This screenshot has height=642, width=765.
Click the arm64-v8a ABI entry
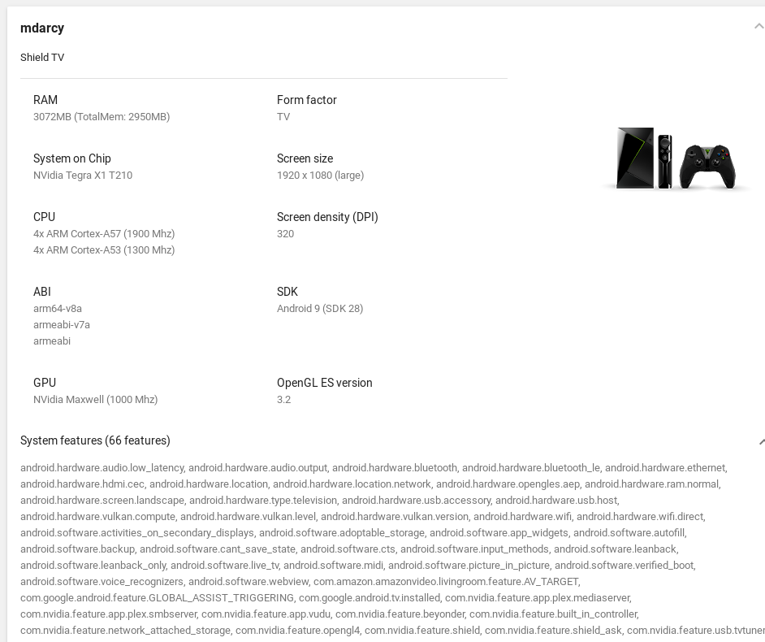coord(58,309)
